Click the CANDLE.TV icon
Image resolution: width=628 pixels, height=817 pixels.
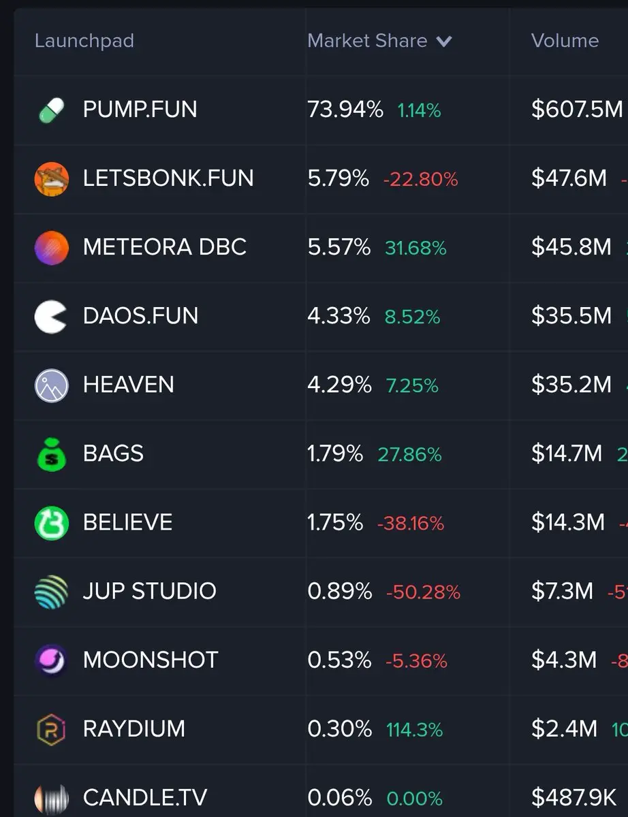point(52,798)
